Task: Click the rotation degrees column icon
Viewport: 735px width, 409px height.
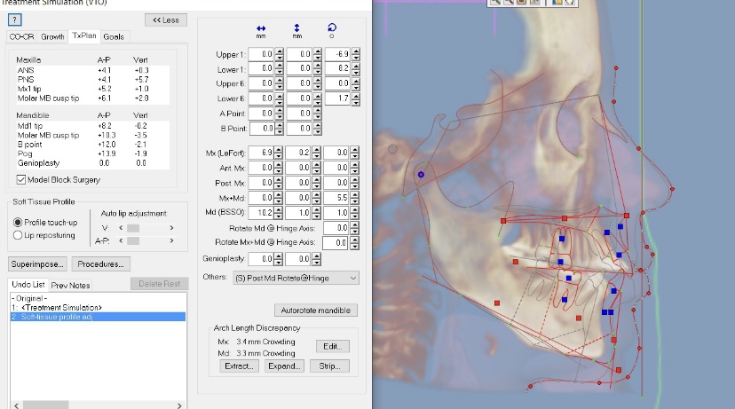Action: click(x=332, y=28)
